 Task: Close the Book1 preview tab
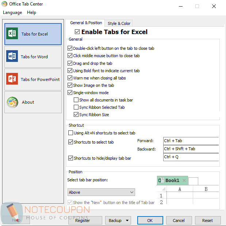(x=184, y=180)
